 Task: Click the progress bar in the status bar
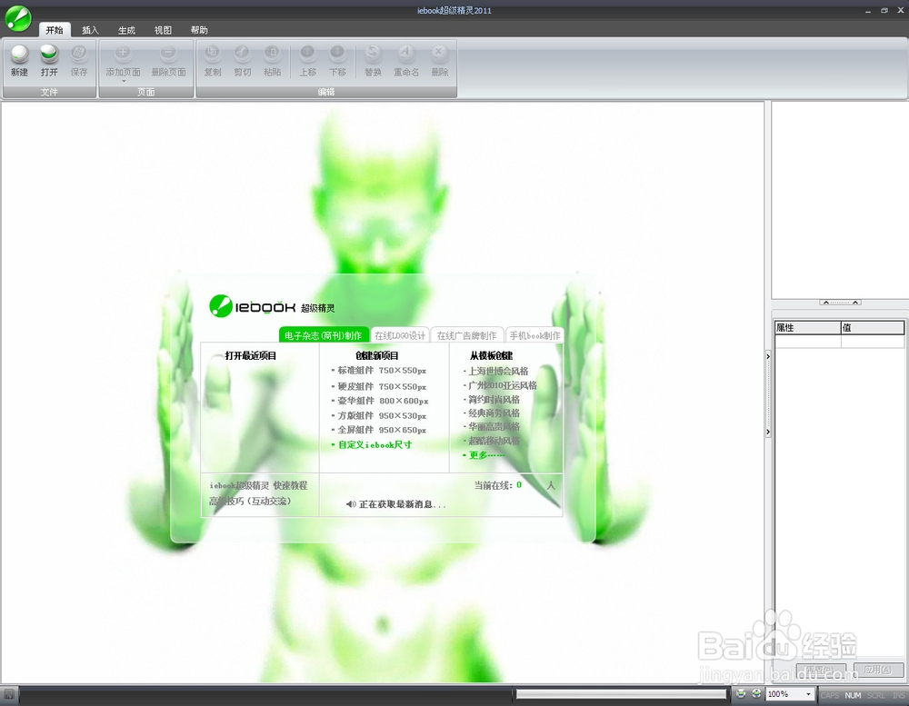pyautogui.click(x=621, y=694)
